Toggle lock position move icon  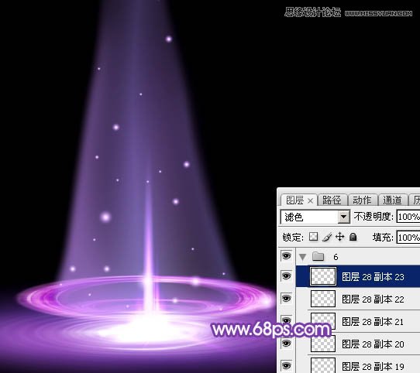click(340, 237)
